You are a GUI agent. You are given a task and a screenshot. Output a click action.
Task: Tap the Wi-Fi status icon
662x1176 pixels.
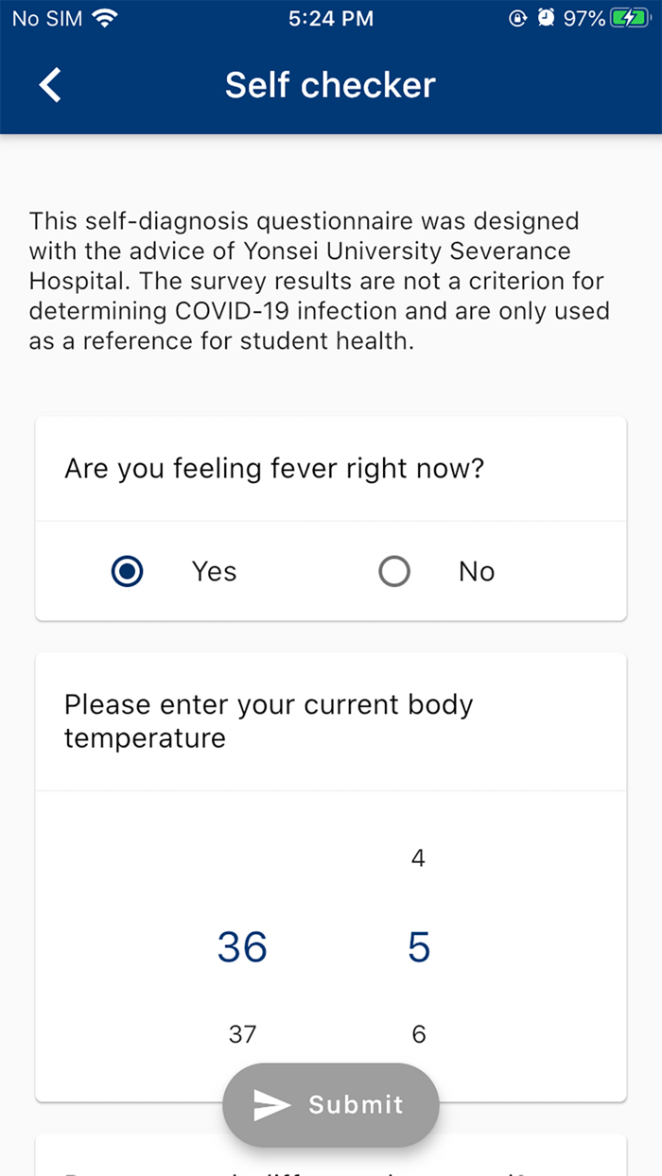105,18
